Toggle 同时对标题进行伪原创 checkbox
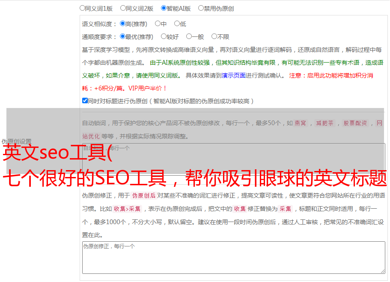The height and width of the screenshot is (282, 390). [x=85, y=101]
